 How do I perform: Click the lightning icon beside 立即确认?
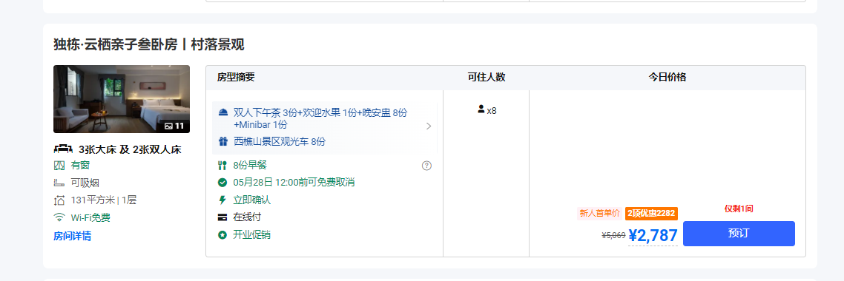222,200
